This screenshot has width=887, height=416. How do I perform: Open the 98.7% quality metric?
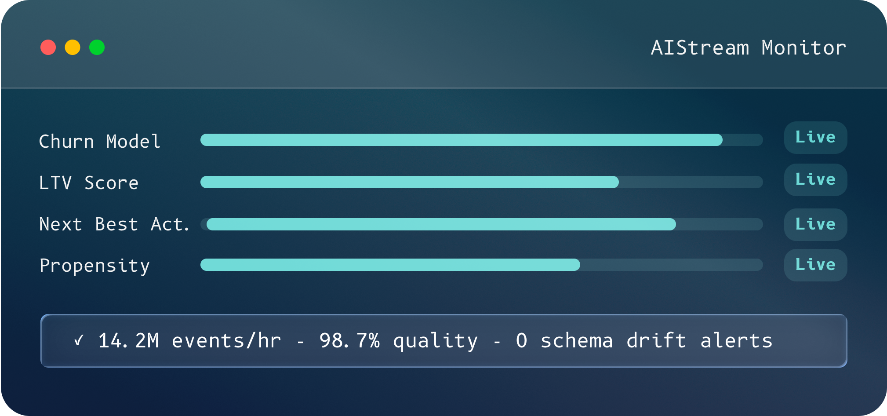[398, 341]
